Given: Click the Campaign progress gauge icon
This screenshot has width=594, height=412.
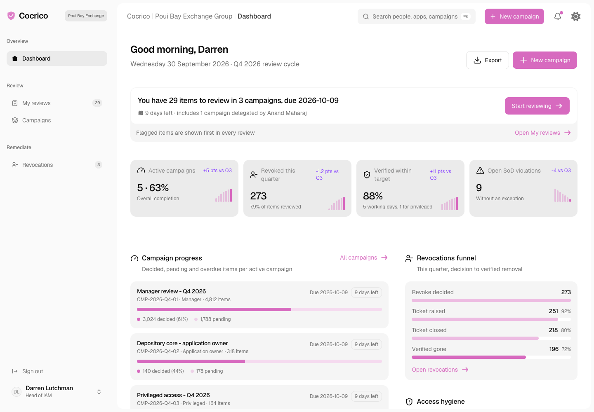Looking at the screenshot, I should click(134, 258).
